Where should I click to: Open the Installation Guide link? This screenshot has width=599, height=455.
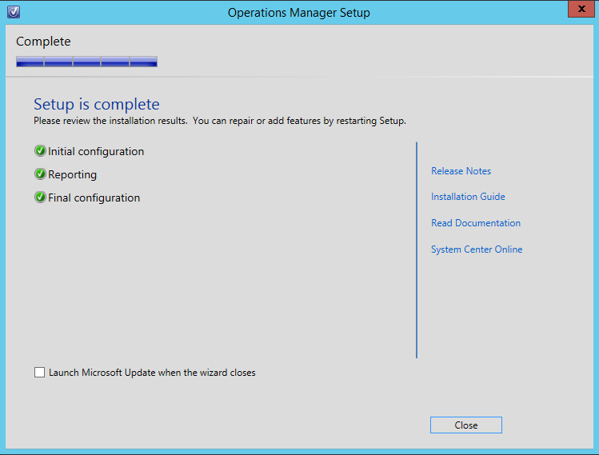468,197
